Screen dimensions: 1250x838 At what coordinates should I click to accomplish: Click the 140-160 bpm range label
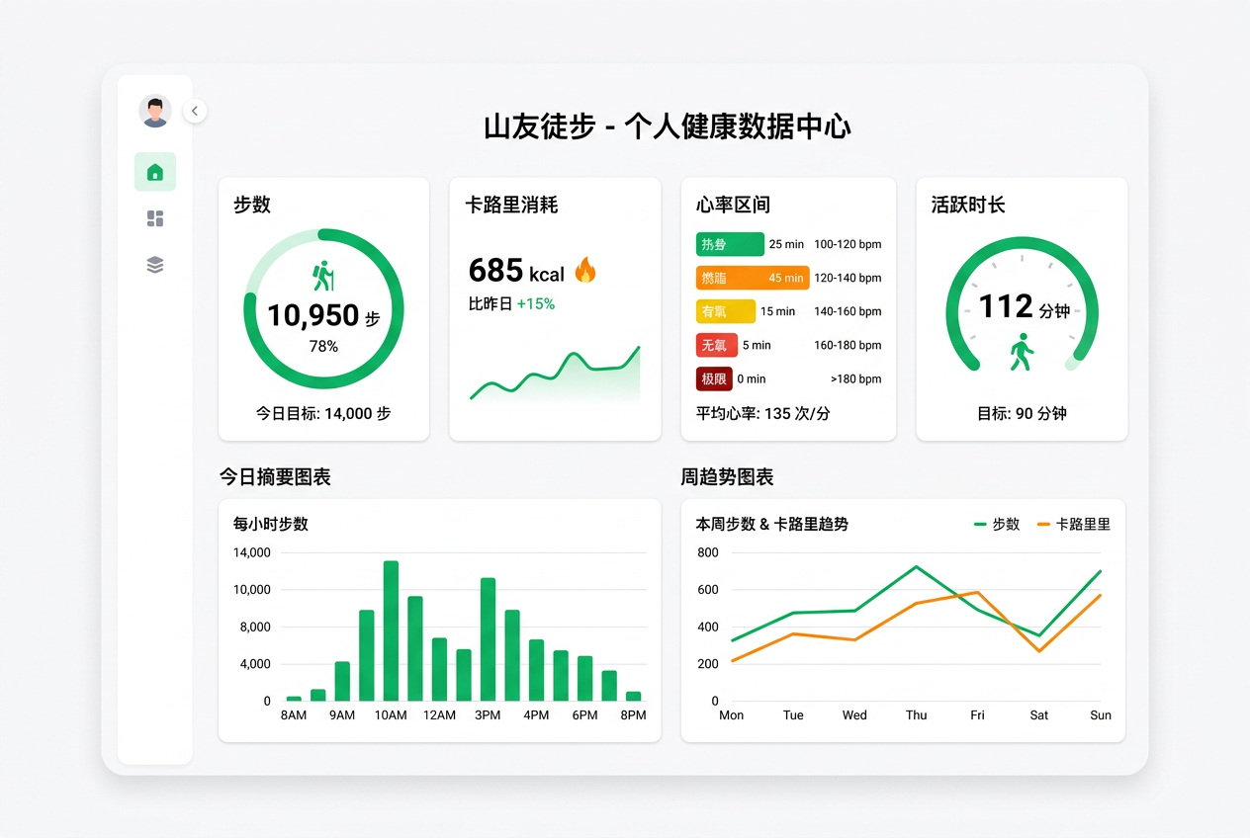tap(848, 311)
